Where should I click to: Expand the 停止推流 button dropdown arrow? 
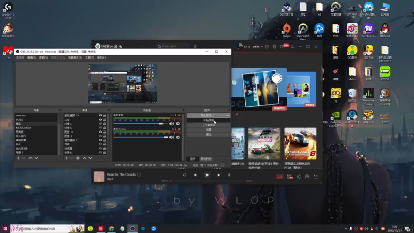(228, 115)
